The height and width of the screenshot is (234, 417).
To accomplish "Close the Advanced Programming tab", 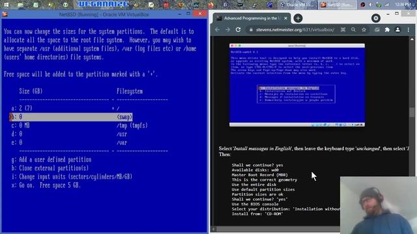I will (285, 18).
